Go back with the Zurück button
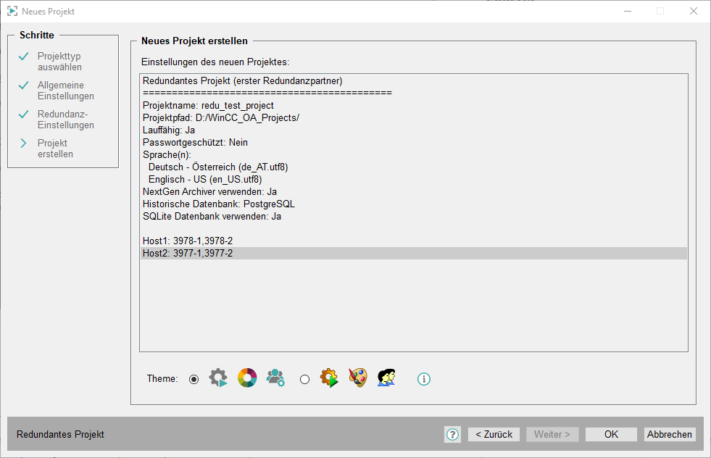This screenshot has height=458, width=711. click(494, 434)
